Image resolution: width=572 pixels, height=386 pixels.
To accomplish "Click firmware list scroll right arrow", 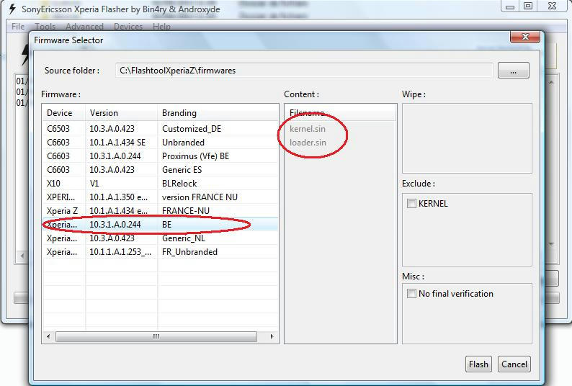I will pyautogui.click(x=272, y=336).
